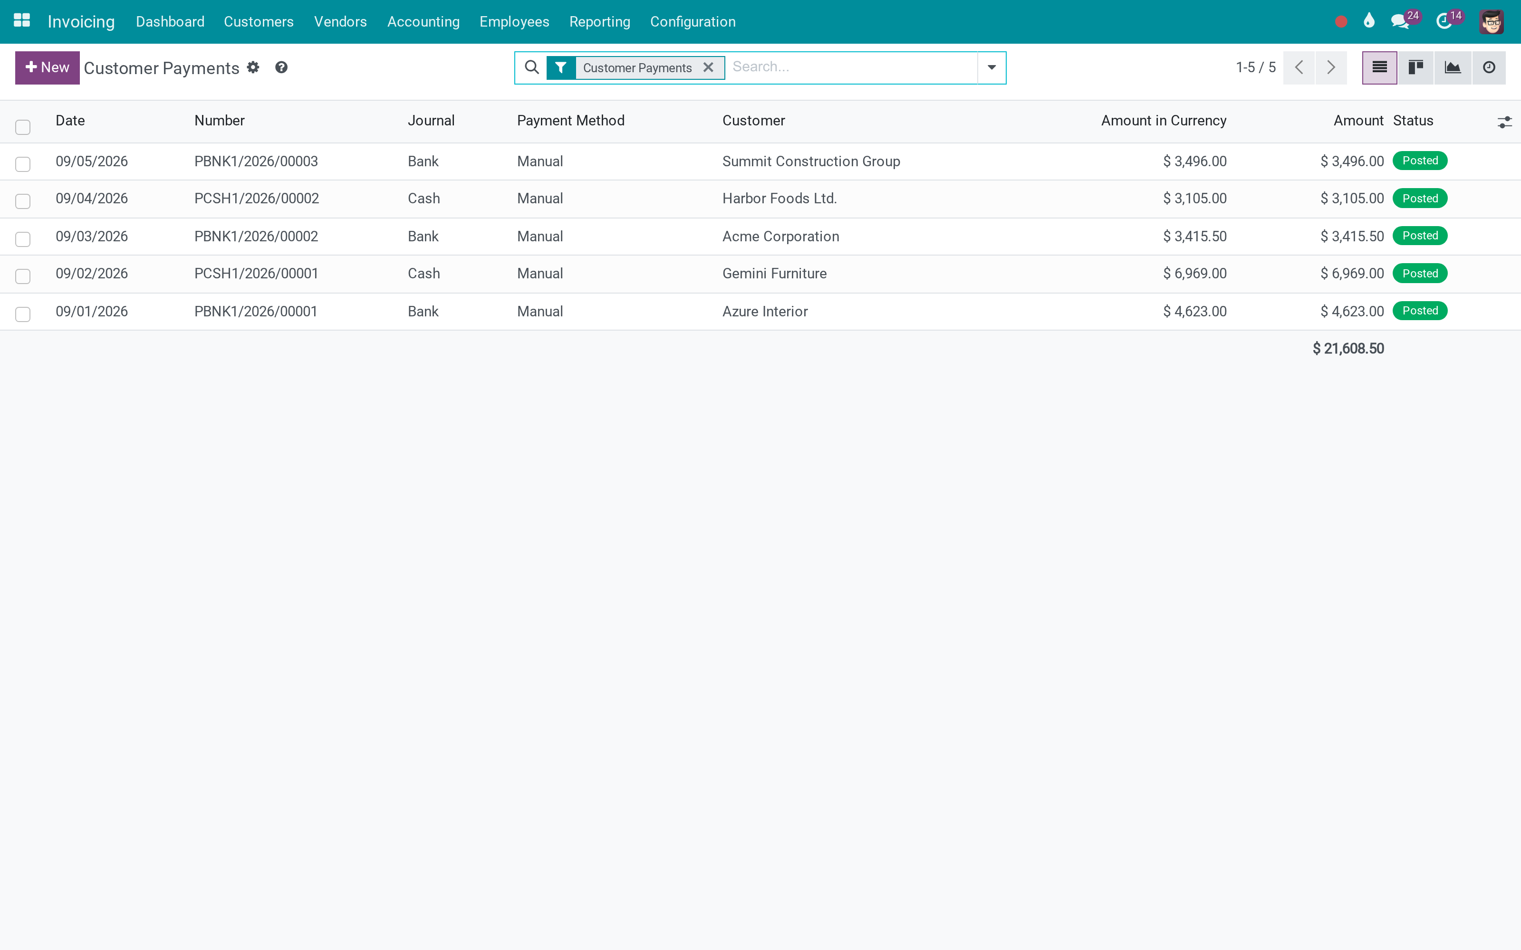
Task: Open the Gemini Furniture payment
Action: pos(774,274)
